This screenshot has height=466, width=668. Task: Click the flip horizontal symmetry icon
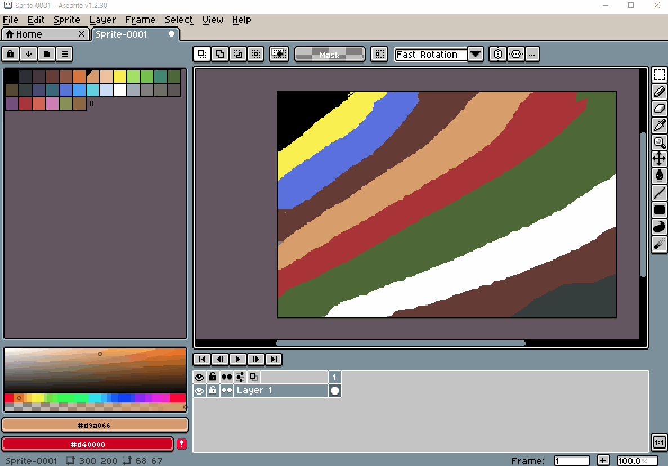click(497, 54)
